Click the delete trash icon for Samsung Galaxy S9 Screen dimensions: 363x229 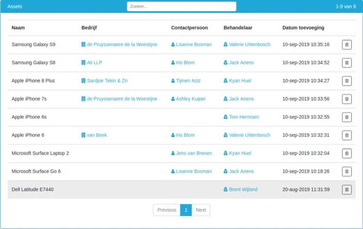(346, 45)
